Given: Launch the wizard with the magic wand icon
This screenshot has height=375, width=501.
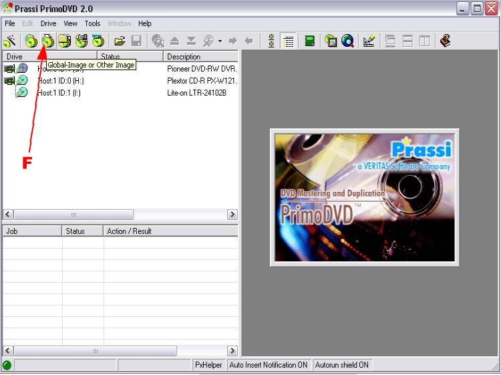Looking at the screenshot, I should (x=9, y=41).
